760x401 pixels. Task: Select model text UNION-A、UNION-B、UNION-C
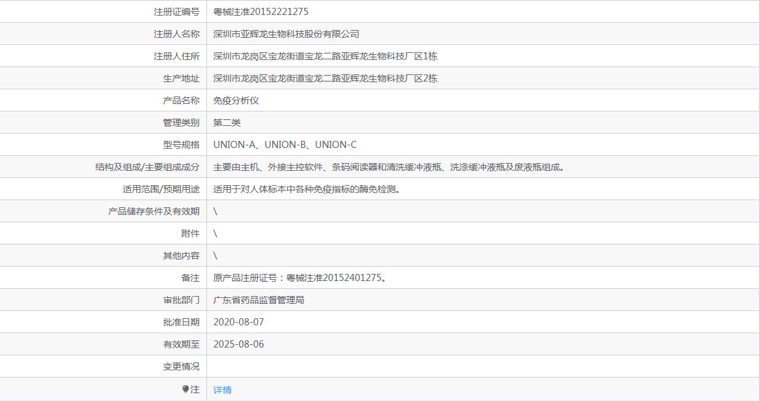pos(285,145)
